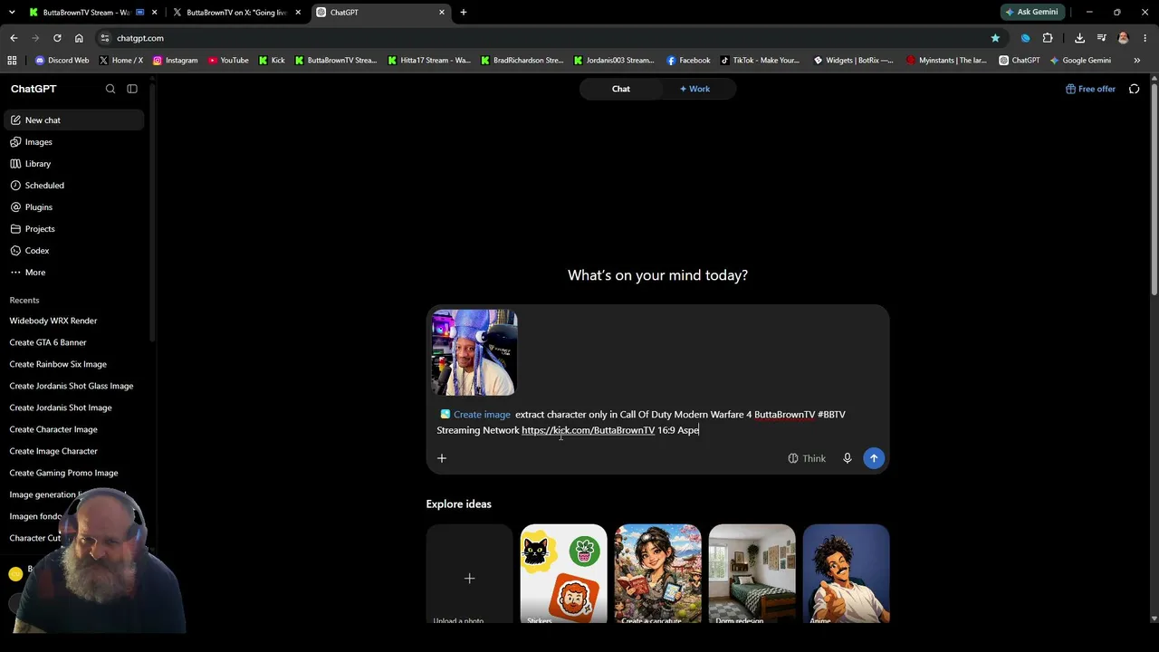The width and height of the screenshot is (1159, 652).
Task: Open the browser Downloads panel
Action: (x=1079, y=38)
